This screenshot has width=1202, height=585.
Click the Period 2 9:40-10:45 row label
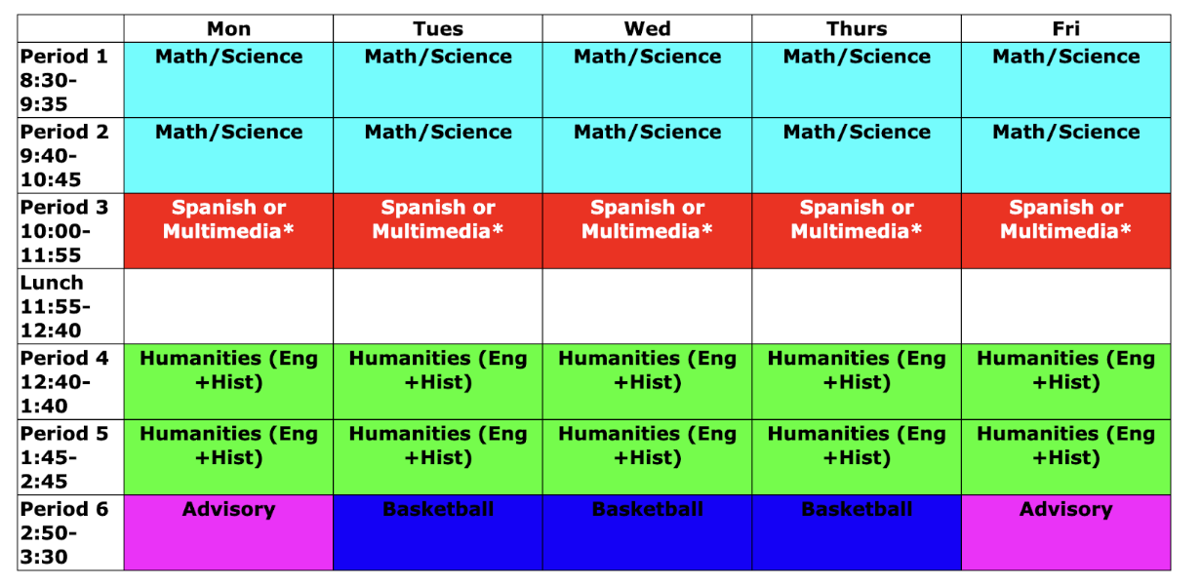pos(70,155)
